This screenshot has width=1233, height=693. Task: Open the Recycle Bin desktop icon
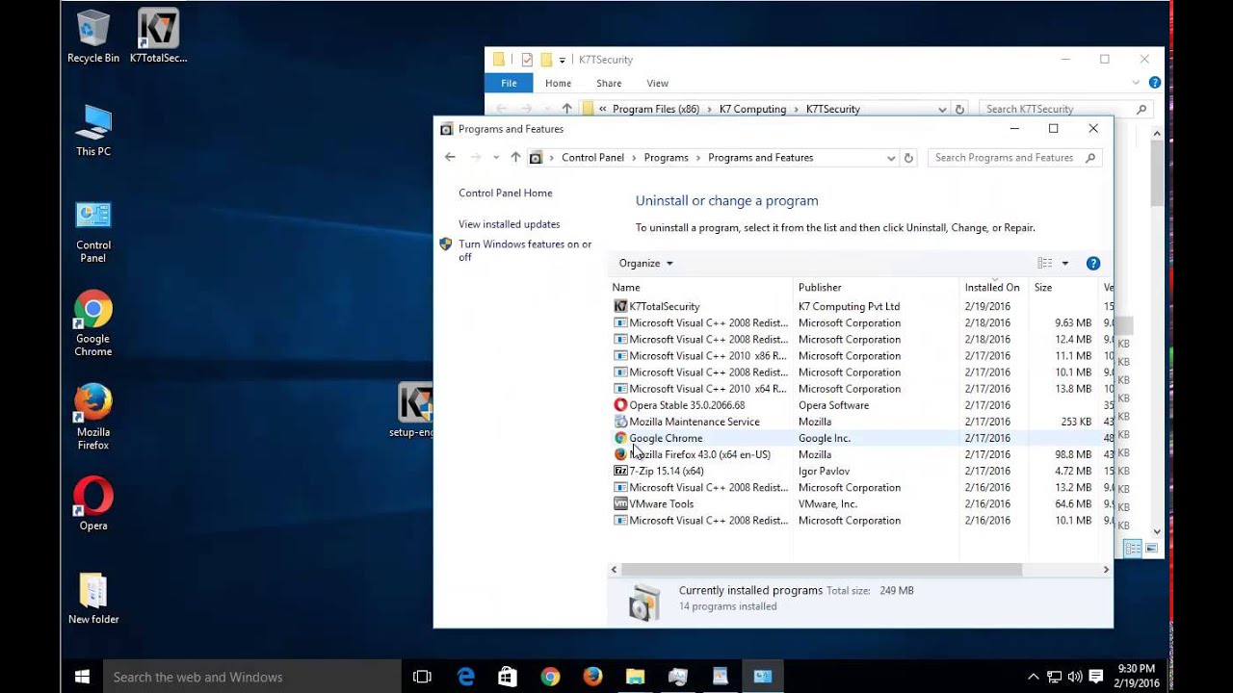coord(93,37)
